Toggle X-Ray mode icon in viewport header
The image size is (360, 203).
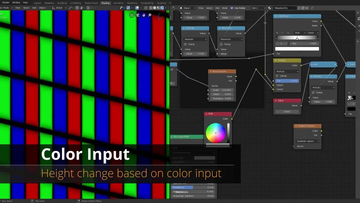pos(145,8)
